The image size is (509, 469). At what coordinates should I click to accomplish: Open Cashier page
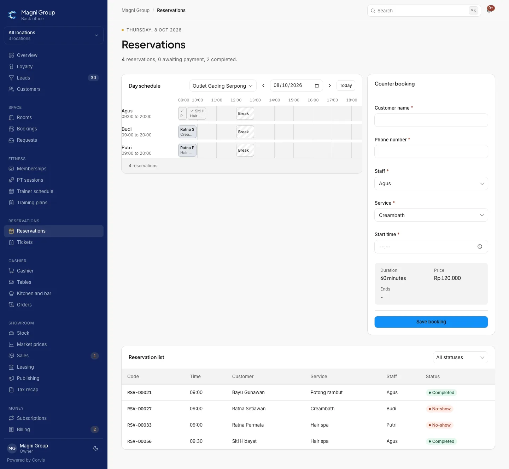(54, 271)
